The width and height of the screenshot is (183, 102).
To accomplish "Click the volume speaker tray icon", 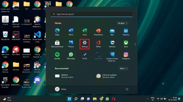I will [x=162, y=99].
